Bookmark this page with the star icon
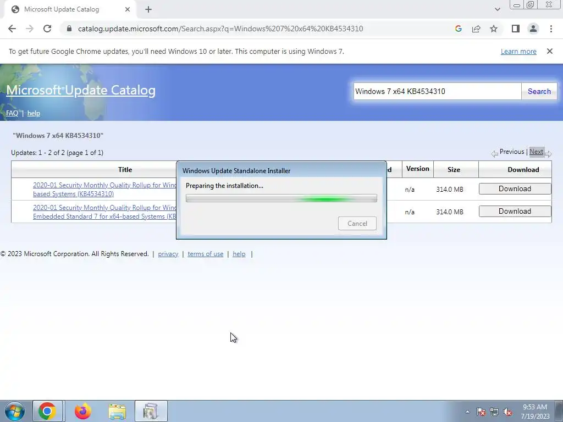563x422 pixels. [494, 29]
